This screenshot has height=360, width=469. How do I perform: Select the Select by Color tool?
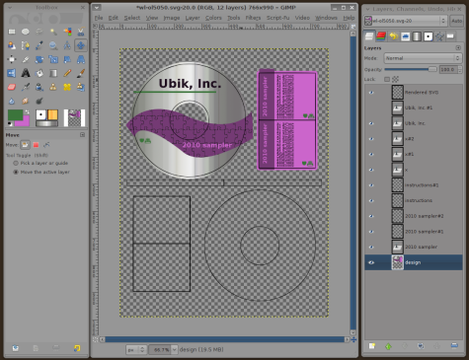tap(67, 32)
